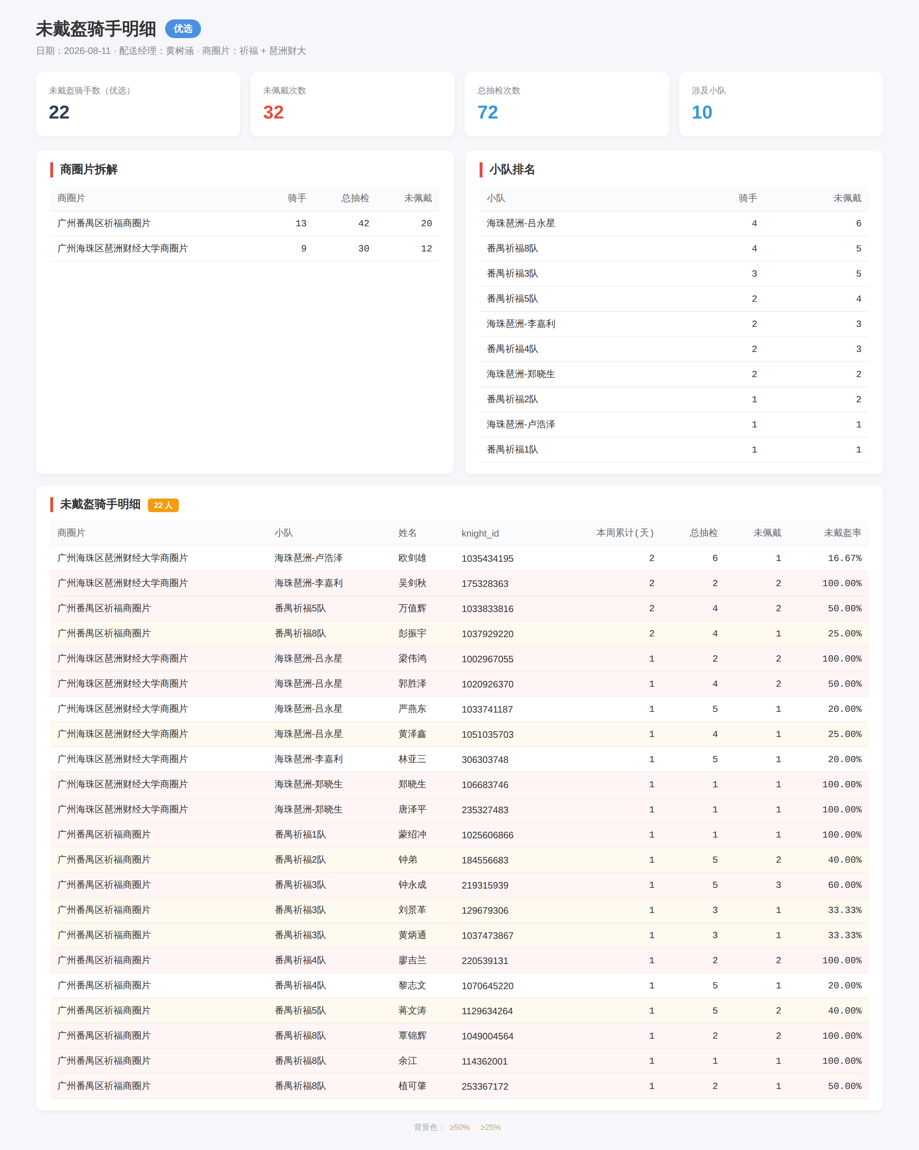This screenshot has height=1150, width=919.
Task: Select 番禺祈福3队 in the team ranking
Action: 512,274
